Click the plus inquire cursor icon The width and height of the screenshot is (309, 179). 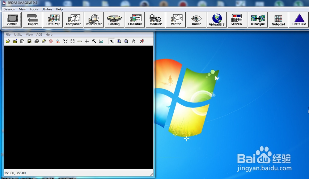tap(87, 41)
